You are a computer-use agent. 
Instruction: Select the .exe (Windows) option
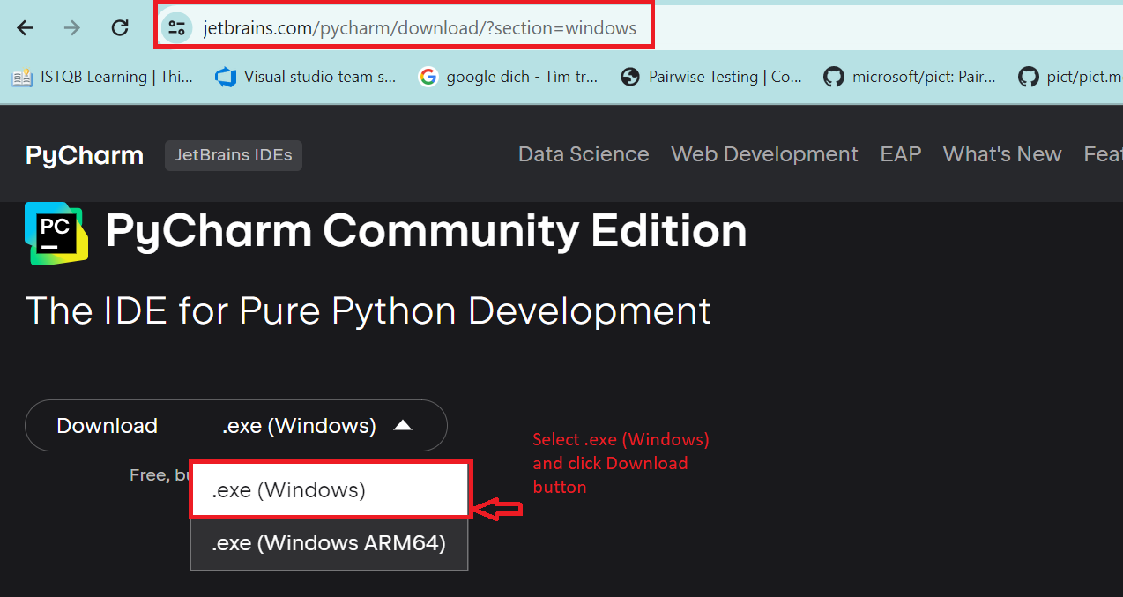pyautogui.click(x=328, y=489)
